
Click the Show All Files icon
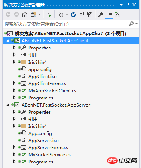point(90,14)
